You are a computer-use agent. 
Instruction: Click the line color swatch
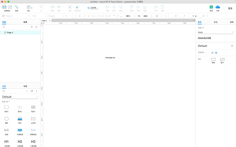(x=157, y=16)
